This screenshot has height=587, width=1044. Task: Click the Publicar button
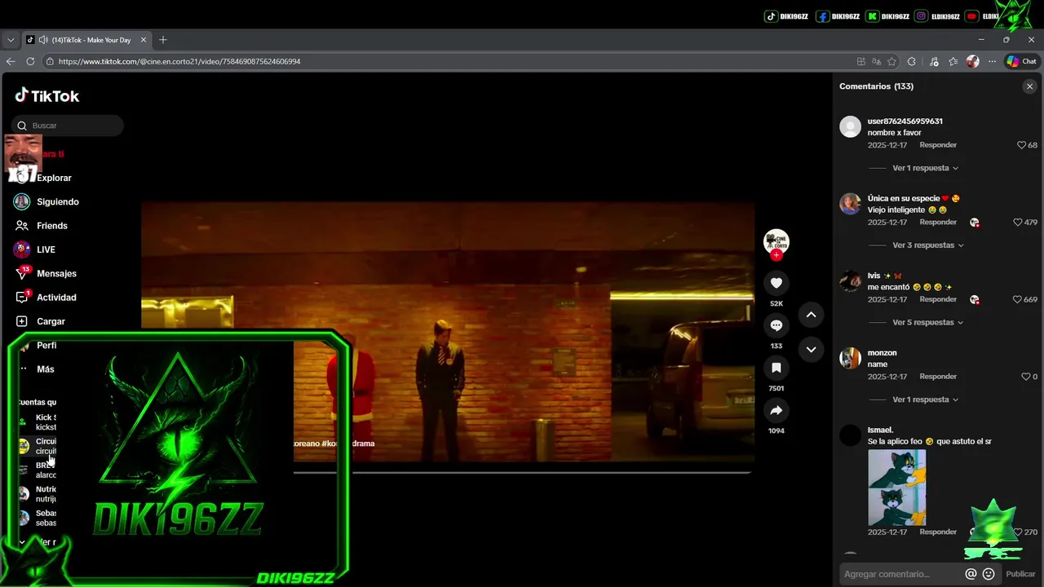click(x=1020, y=574)
